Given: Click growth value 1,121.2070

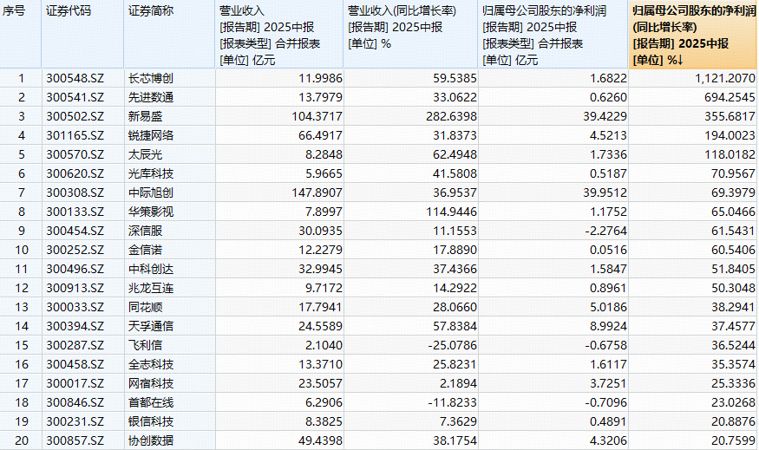Looking at the screenshot, I should pos(725,78).
